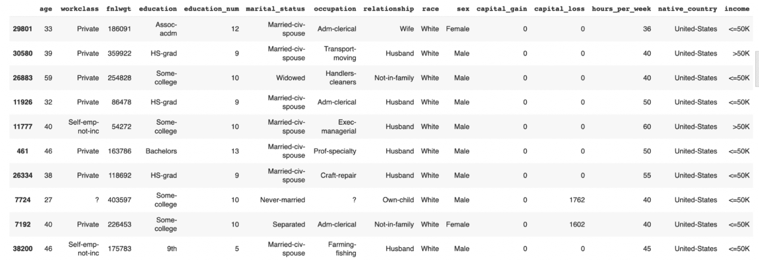Click the 'occupation' column header
Viewport: 759px width, 261px height.
334,9
